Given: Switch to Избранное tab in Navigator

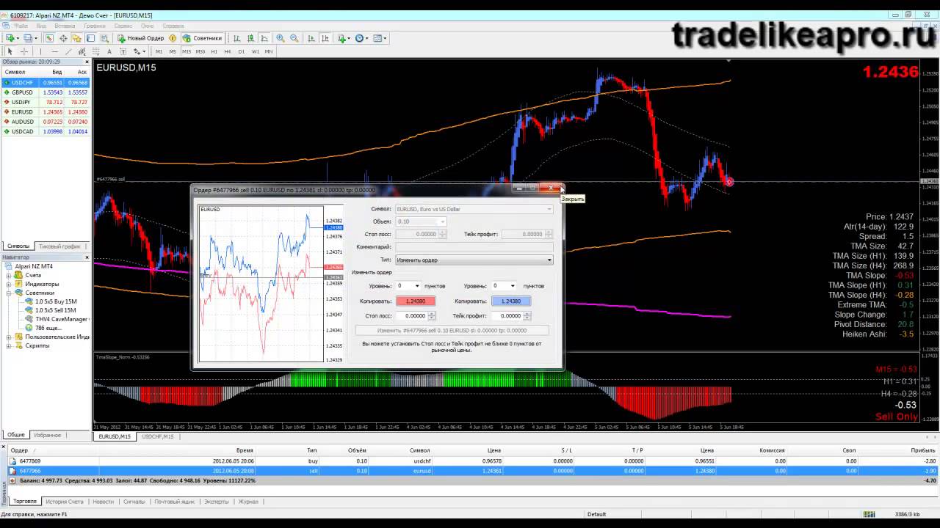Looking at the screenshot, I should click(x=47, y=435).
